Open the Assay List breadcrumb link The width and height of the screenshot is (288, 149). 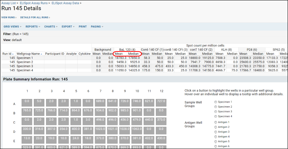point(8,3)
